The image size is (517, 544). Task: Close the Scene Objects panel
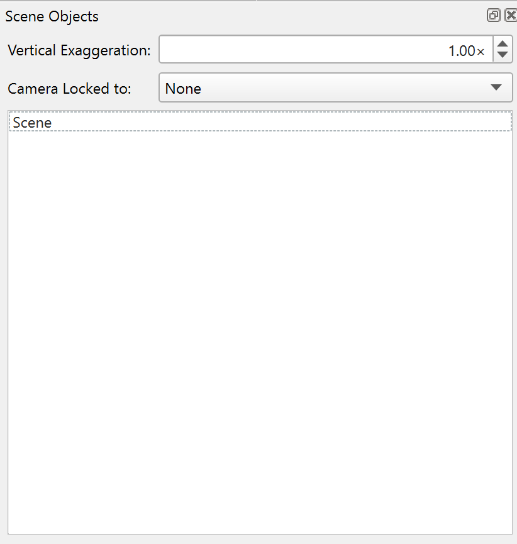point(510,16)
